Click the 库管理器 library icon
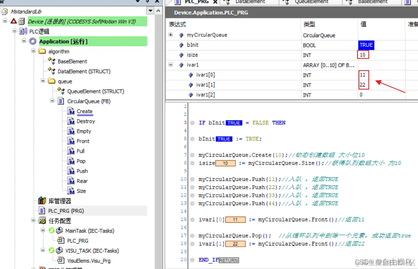This screenshot has width=418, height=269. pyautogui.click(x=42, y=201)
